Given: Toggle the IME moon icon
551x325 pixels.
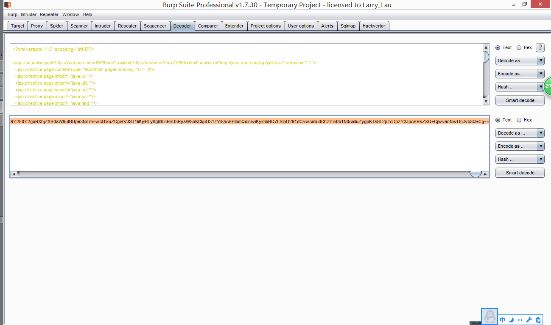Looking at the screenshot, I should (x=512, y=320).
